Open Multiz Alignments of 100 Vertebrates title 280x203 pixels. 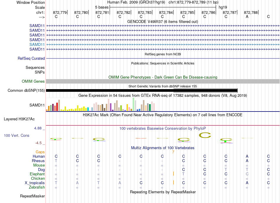[163, 148]
